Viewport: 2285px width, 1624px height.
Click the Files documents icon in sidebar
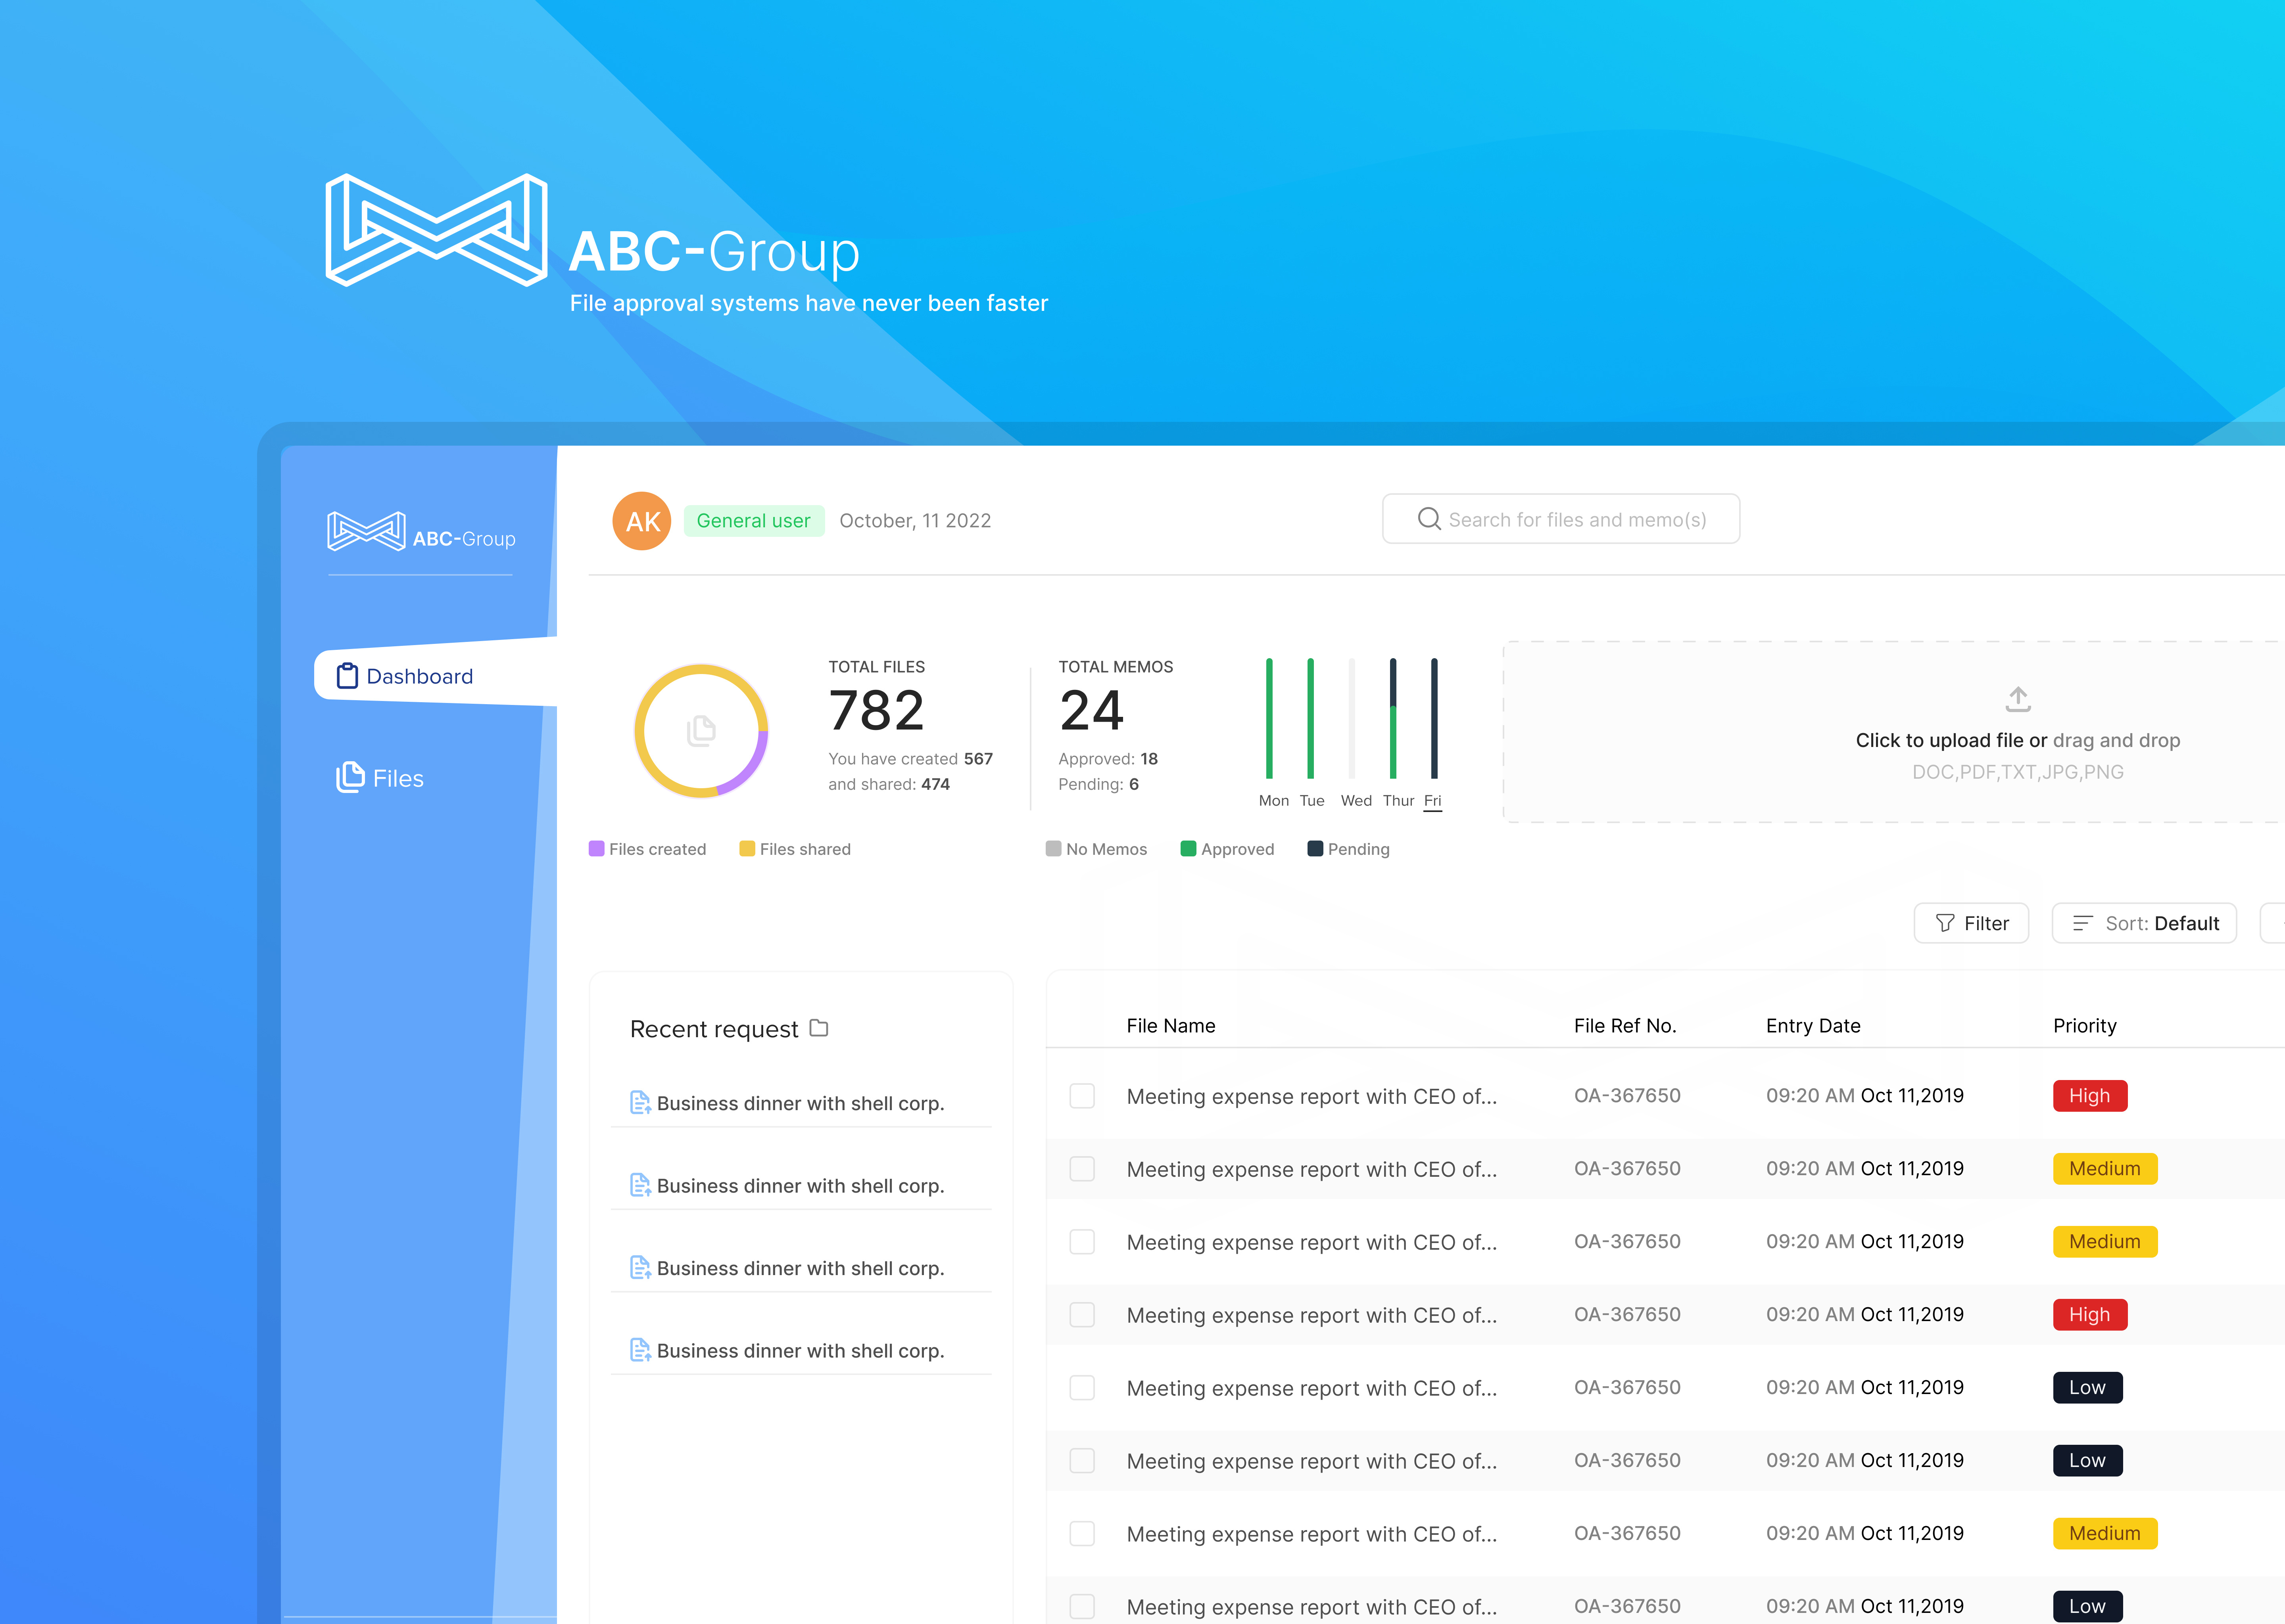coord(350,777)
